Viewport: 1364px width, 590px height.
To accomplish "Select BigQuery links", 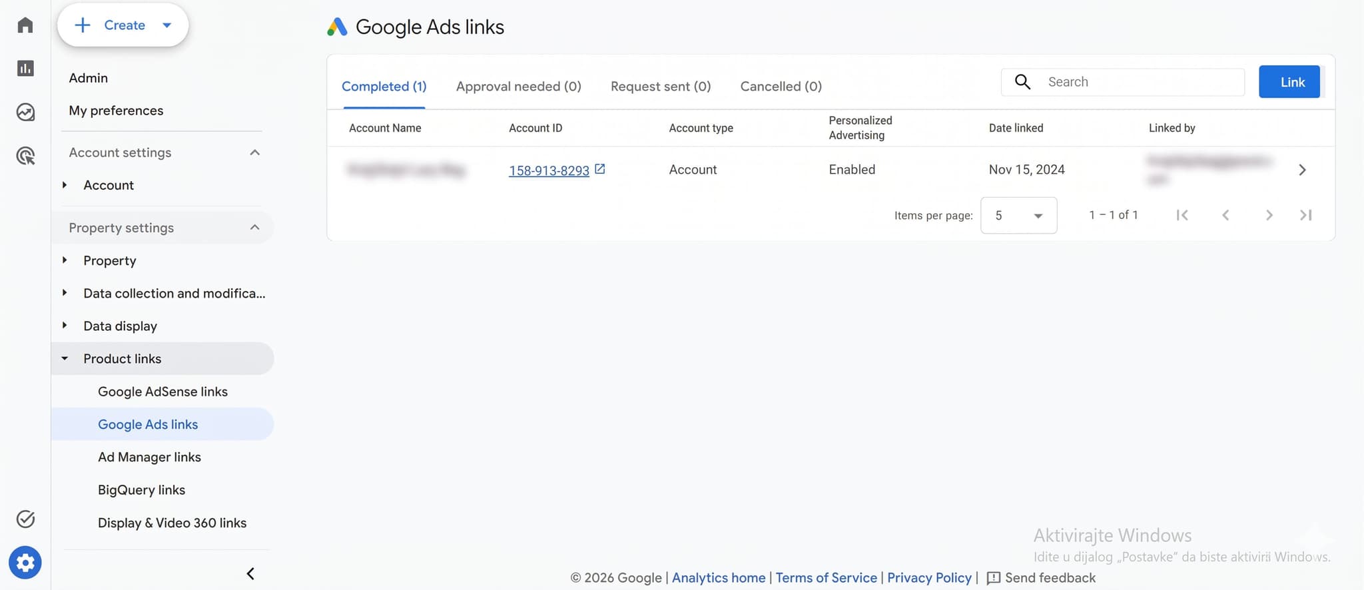I will [x=141, y=489].
